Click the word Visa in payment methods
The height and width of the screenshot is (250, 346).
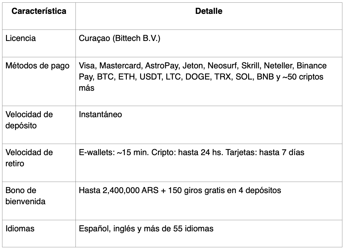(x=87, y=66)
